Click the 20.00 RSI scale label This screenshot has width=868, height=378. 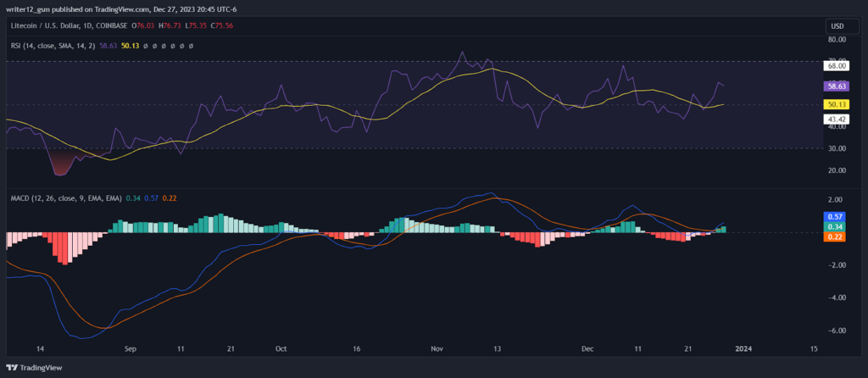(836, 170)
